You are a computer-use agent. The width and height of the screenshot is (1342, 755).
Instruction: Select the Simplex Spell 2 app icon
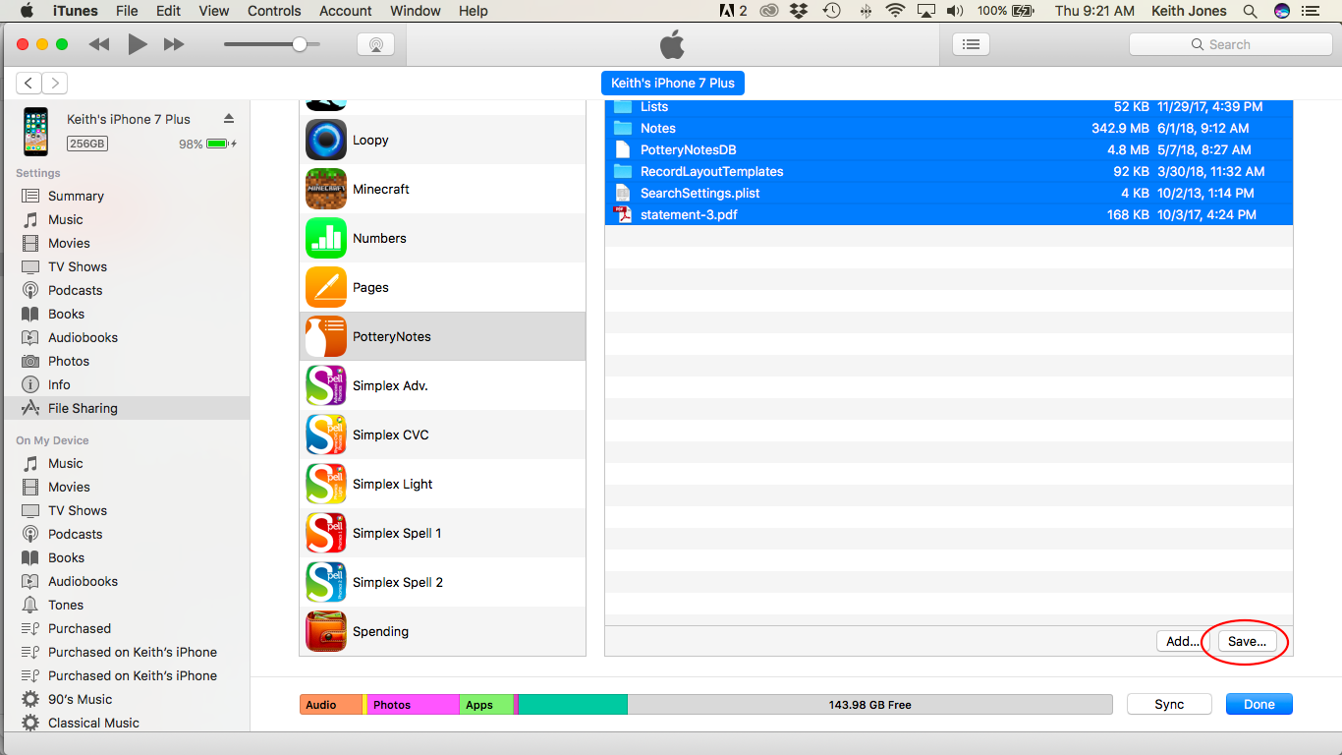[x=326, y=582]
